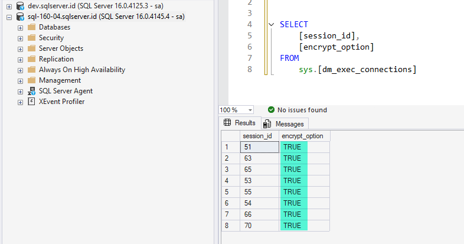
Task: Expand Always On High Availability node
Action: coord(20,70)
